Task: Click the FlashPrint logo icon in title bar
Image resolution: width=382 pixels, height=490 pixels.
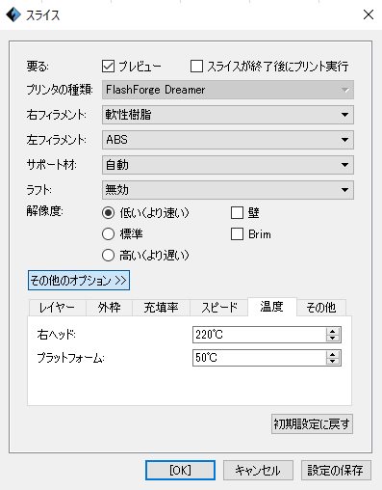Action: (x=13, y=14)
